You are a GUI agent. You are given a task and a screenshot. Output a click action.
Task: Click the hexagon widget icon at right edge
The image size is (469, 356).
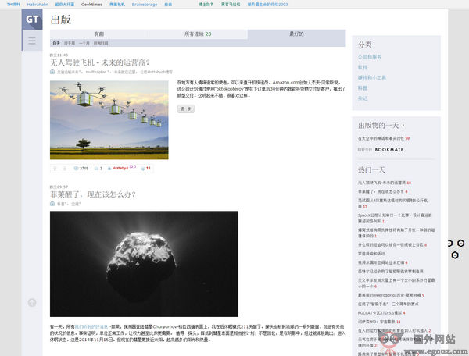point(461,244)
